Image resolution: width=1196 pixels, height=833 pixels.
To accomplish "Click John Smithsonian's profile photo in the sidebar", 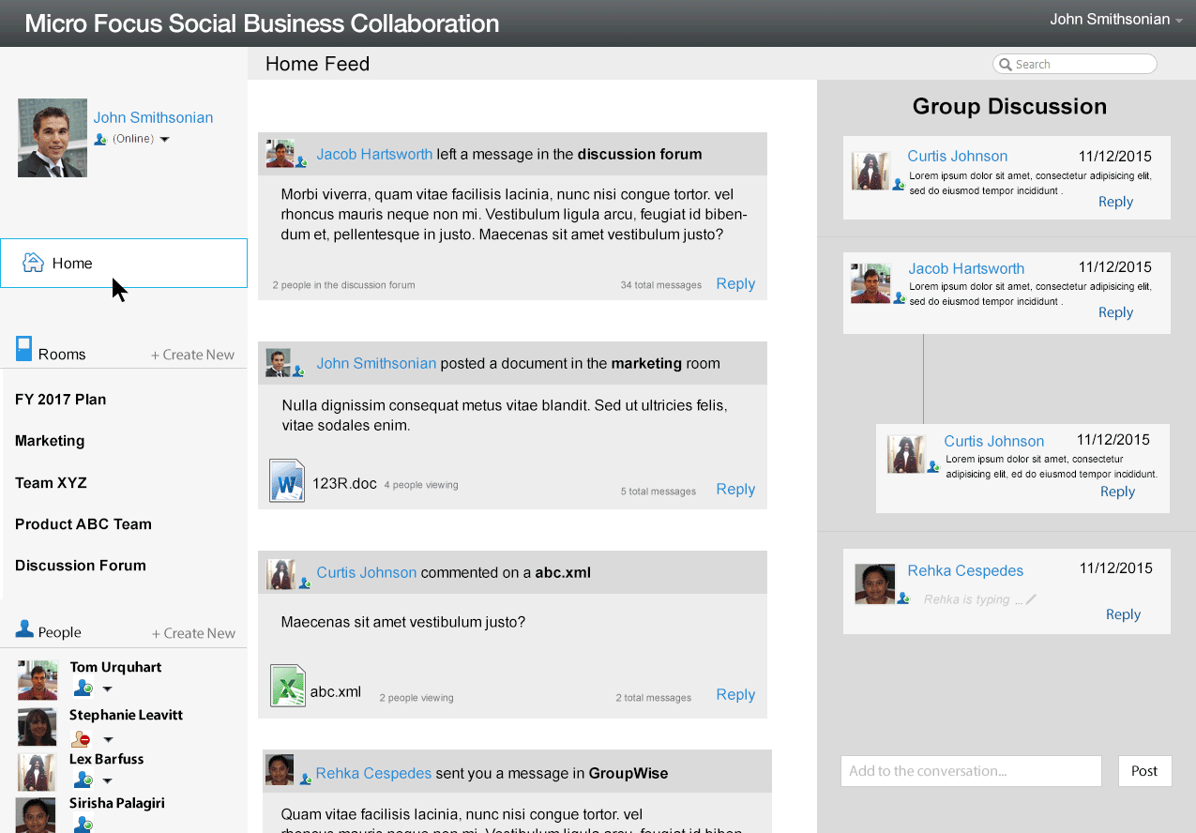I will coord(53,138).
